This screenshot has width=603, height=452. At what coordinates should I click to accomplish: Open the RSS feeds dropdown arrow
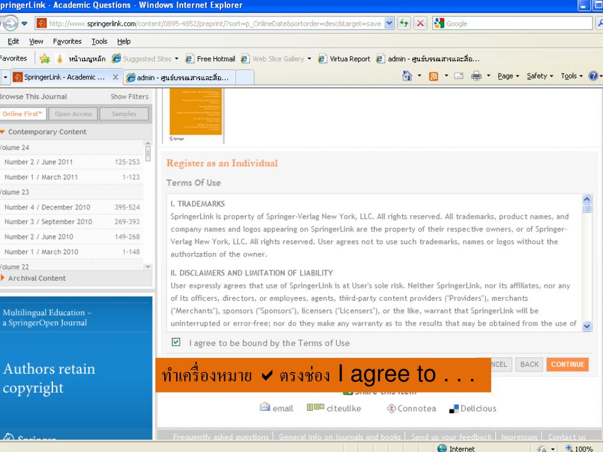point(446,76)
